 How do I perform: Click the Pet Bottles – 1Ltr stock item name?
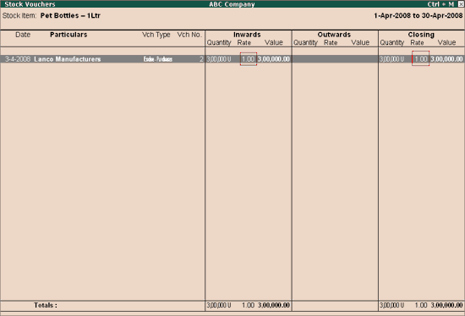click(x=70, y=15)
